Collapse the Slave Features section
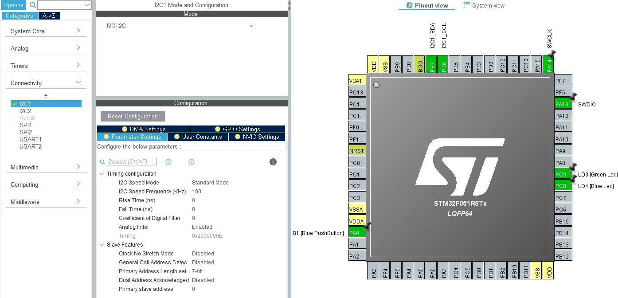618x298 pixels. coord(102,245)
